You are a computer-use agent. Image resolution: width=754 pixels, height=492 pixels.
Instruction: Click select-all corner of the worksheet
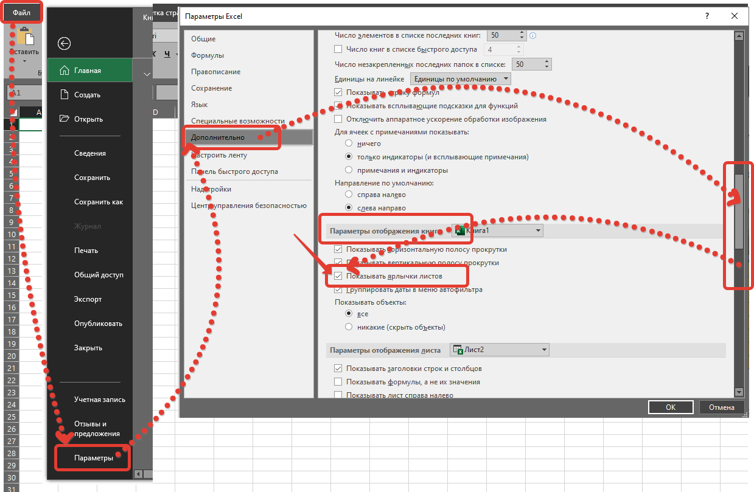coord(11,113)
